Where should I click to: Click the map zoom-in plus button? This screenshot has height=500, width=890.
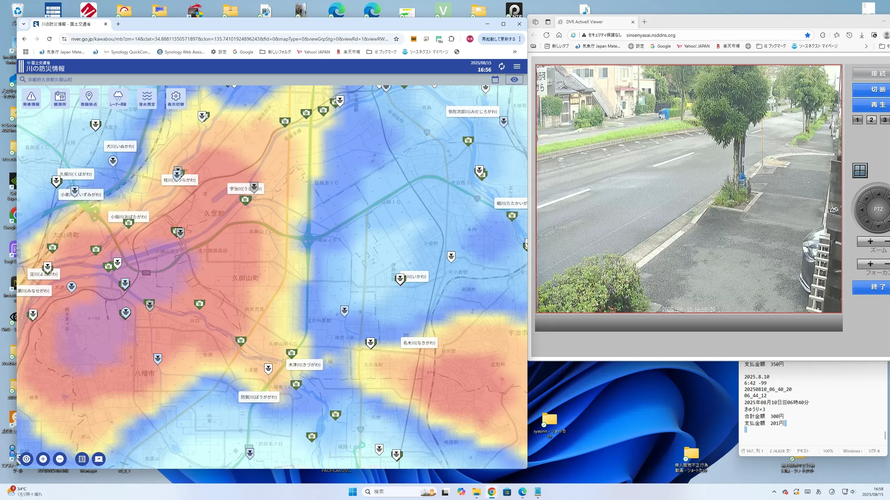pyautogui.click(x=43, y=459)
